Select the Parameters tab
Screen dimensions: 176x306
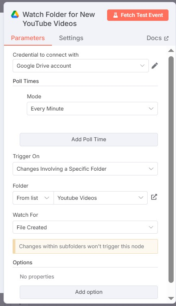[28, 38]
